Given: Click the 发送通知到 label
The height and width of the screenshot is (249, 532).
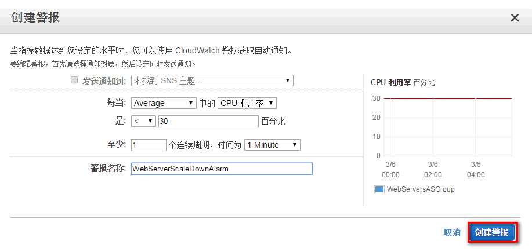Looking at the screenshot, I should coord(104,81).
